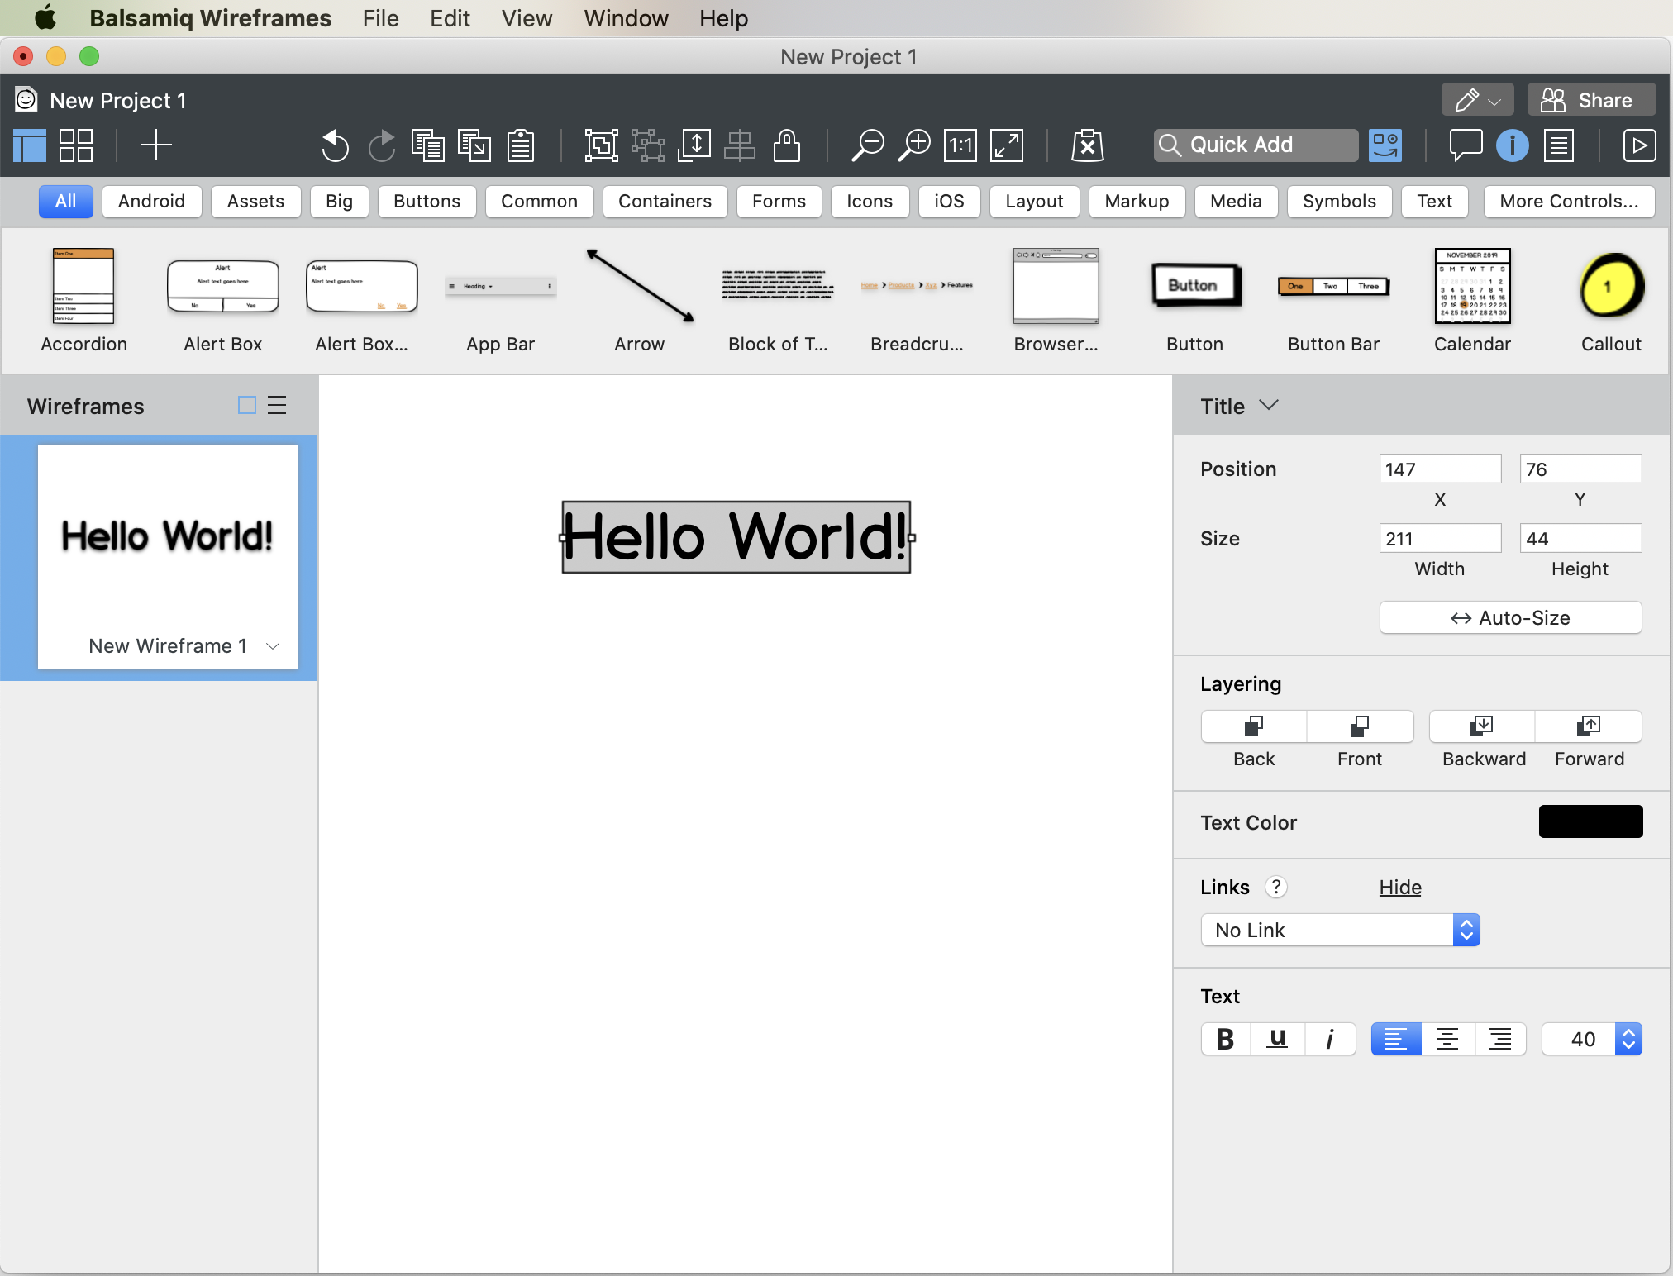The height and width of the screenshot is (1276, 1673).
Task: Select the Crop/Resize icon in toolbar
Action: 694,144
